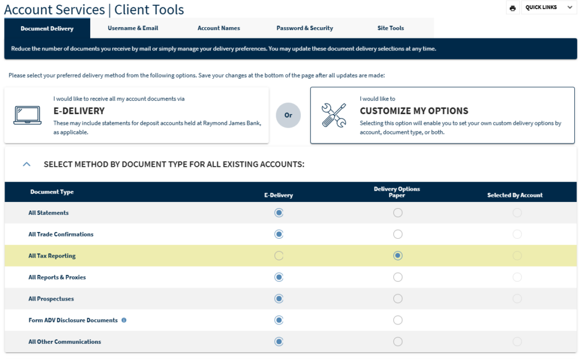
Task: Select E-Delivery for All Tax Reporting
Action: [279, 256]
